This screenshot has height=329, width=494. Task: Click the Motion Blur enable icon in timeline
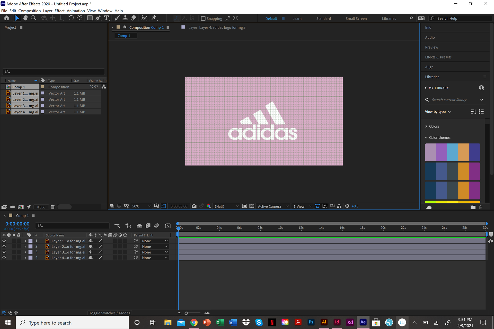157,226
